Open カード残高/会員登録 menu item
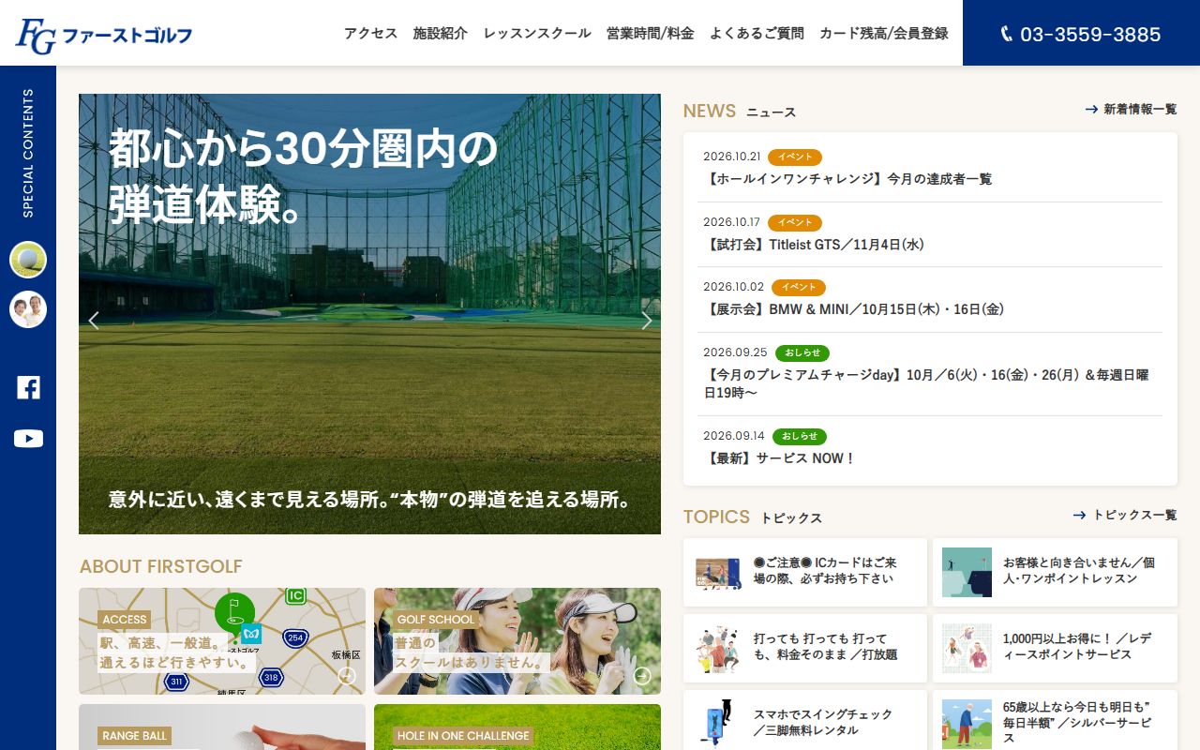1200x750 pixels. 884,33
